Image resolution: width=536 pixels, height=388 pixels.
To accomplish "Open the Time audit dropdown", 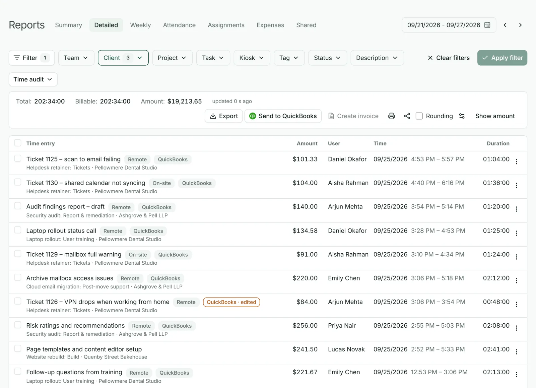I will [x=33, y=79].
